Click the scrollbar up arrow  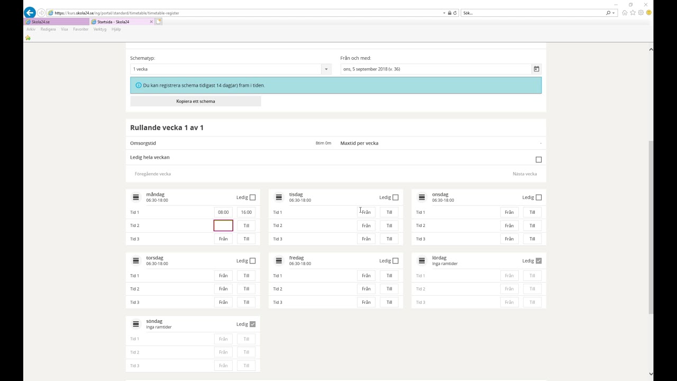click(x=651, y=49)
